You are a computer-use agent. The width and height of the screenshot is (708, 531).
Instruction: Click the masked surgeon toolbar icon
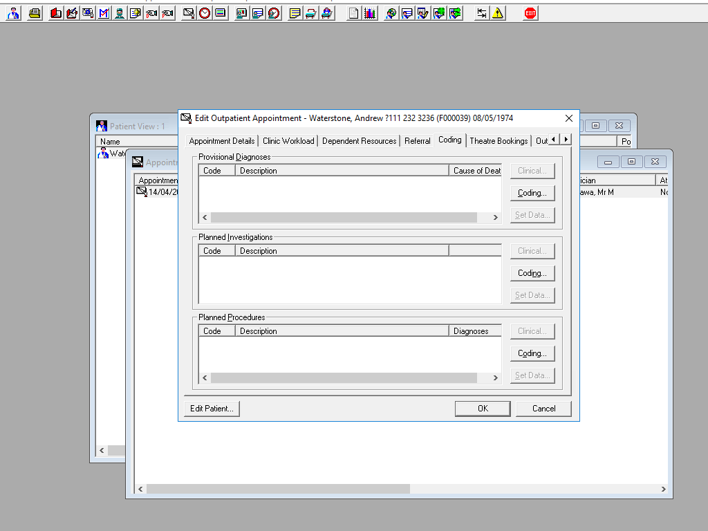[x=120, y=13]
